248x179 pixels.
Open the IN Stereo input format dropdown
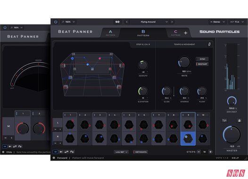217,22
